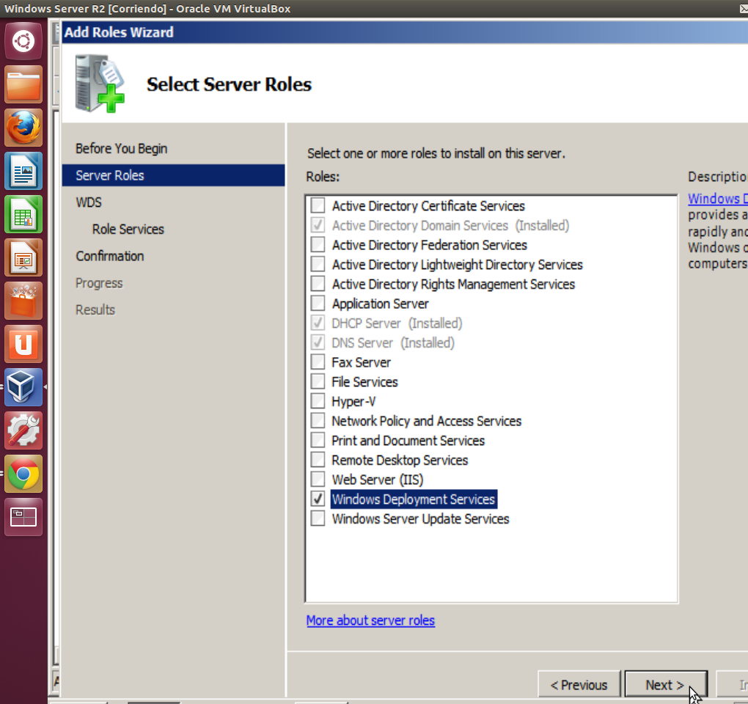Check the File Services checkbox
This screenshot has width=748, height=704.
click(x=318, y=381)
